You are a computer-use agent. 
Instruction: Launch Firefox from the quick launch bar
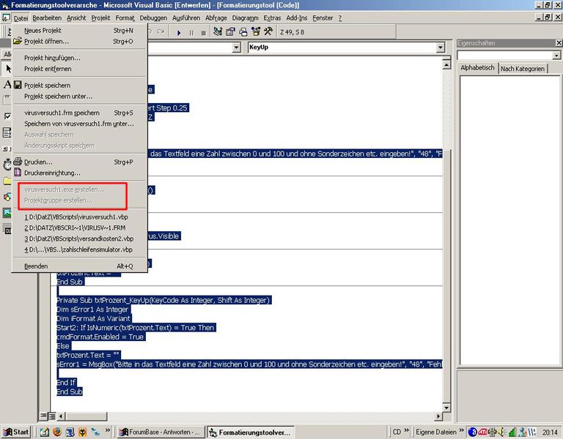tap(57, 432)
